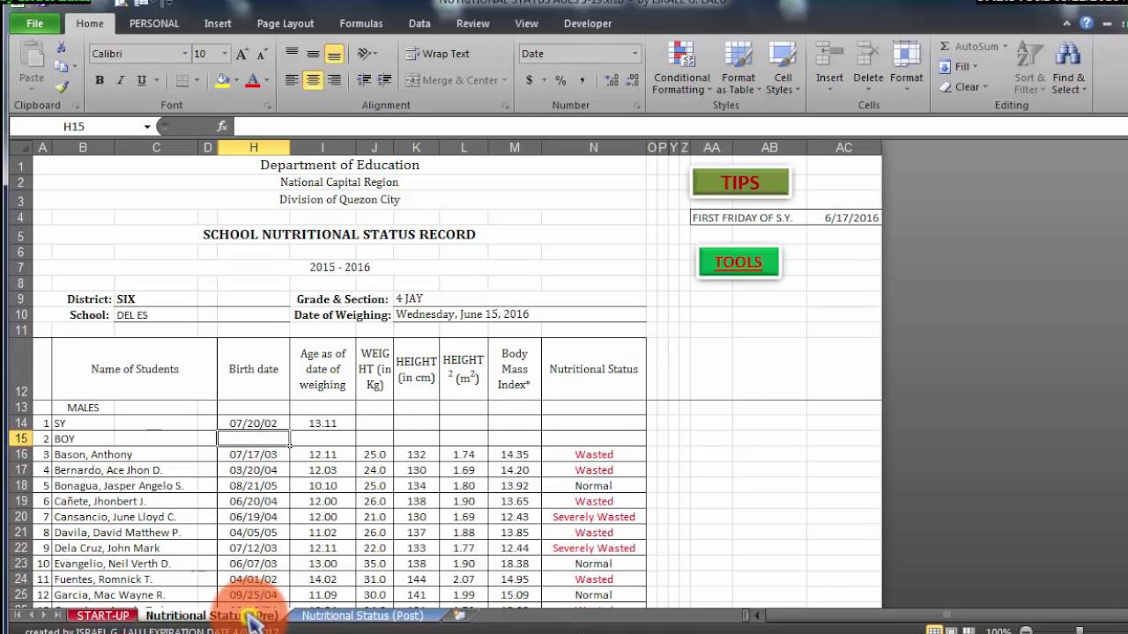Viewport: 1128px width, 634px height.
Task: Click the Wrap Text button
Action: [438, 54]
